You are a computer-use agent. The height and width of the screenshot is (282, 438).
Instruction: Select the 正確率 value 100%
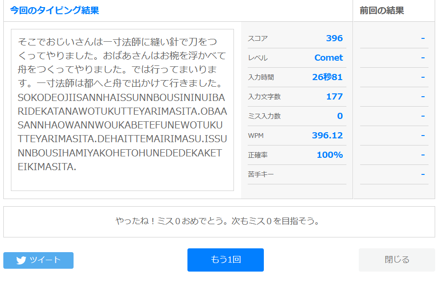[x=329, y=155]
